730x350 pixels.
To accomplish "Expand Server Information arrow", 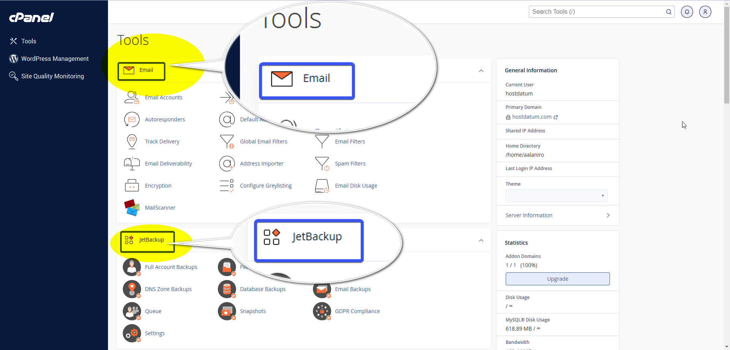I will (608, 215).
